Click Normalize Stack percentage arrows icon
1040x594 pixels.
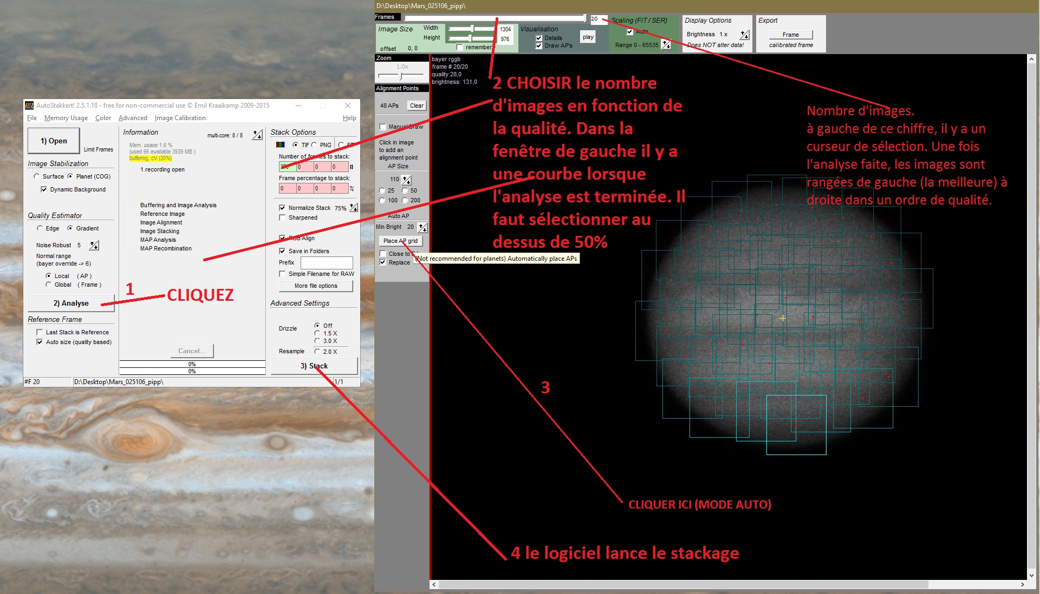coord(354,208)
